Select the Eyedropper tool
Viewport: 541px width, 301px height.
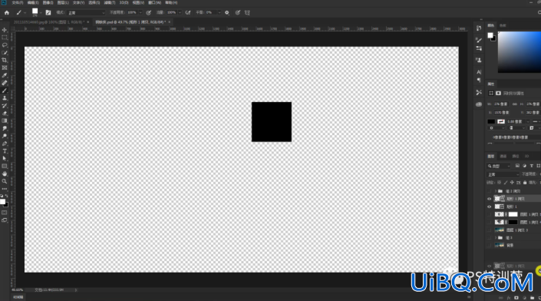(5, 75)
